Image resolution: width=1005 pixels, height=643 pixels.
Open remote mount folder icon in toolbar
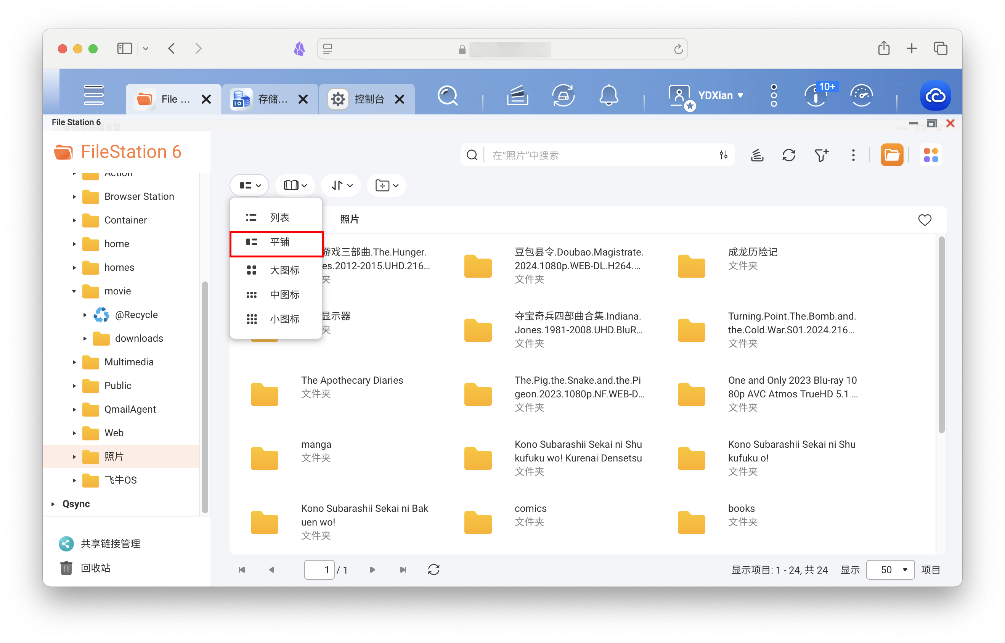[891, 155]
